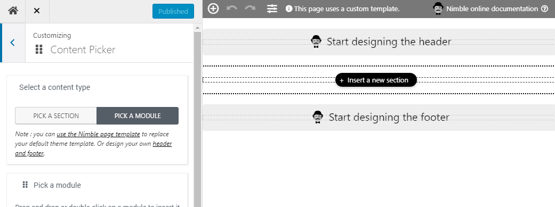The image size is (555, 207).
Task: Click the mascot icon beside header text
Action: pos(316,42)
